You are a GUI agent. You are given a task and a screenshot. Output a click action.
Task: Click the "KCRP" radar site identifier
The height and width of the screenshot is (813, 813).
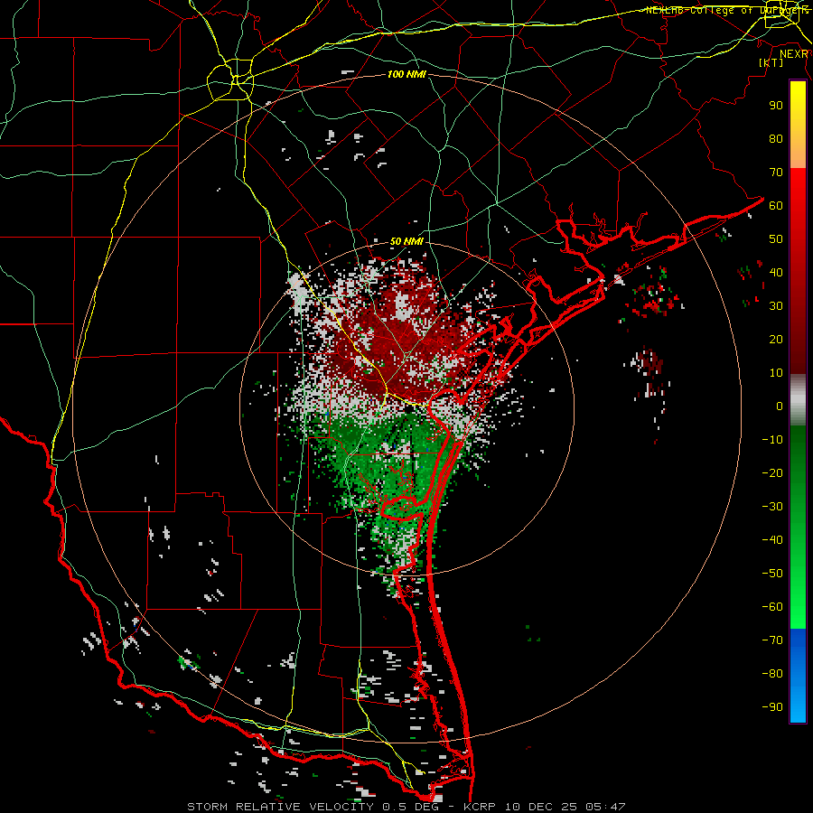coord(480,807)
